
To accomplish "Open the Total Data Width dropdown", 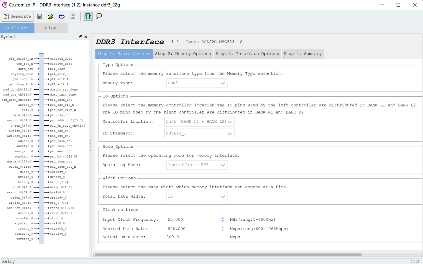I will [x=197, y=197].
